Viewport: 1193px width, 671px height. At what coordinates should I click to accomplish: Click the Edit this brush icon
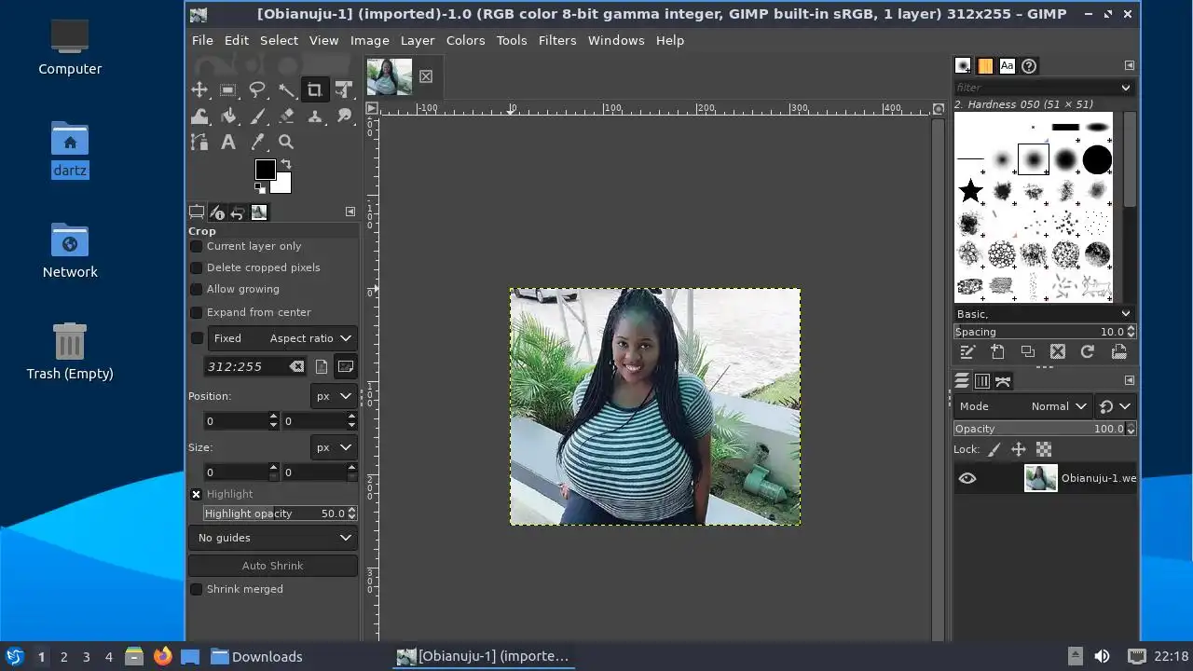click(968, 352)
